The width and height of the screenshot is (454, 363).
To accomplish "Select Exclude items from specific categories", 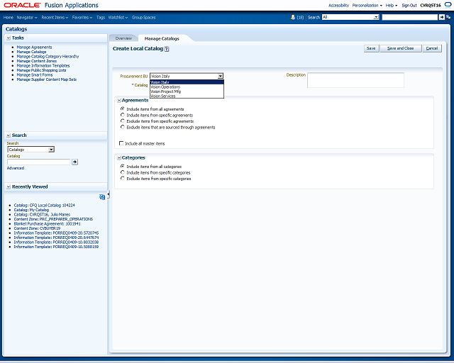I will coord(123,179).
